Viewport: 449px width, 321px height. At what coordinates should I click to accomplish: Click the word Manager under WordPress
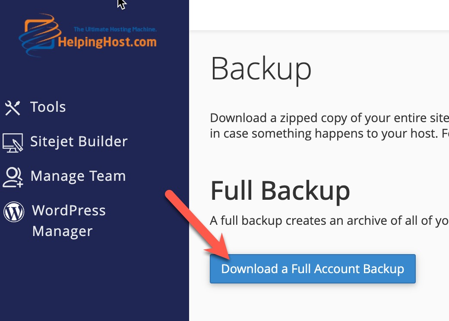pyautogui.click(x=63, y=231)
